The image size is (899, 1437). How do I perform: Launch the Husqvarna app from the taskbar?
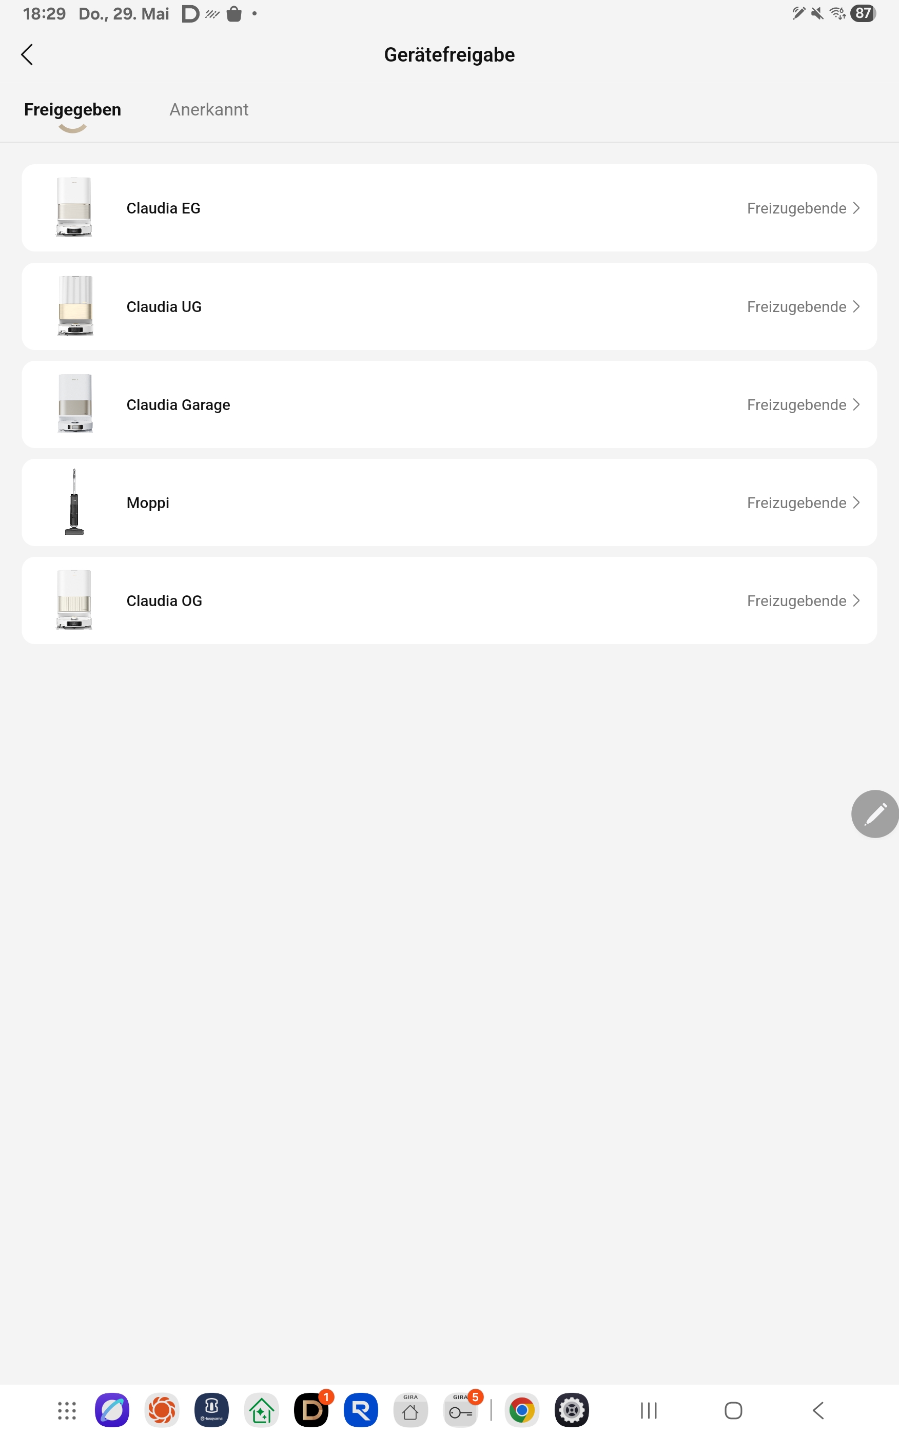(211, 1410)
